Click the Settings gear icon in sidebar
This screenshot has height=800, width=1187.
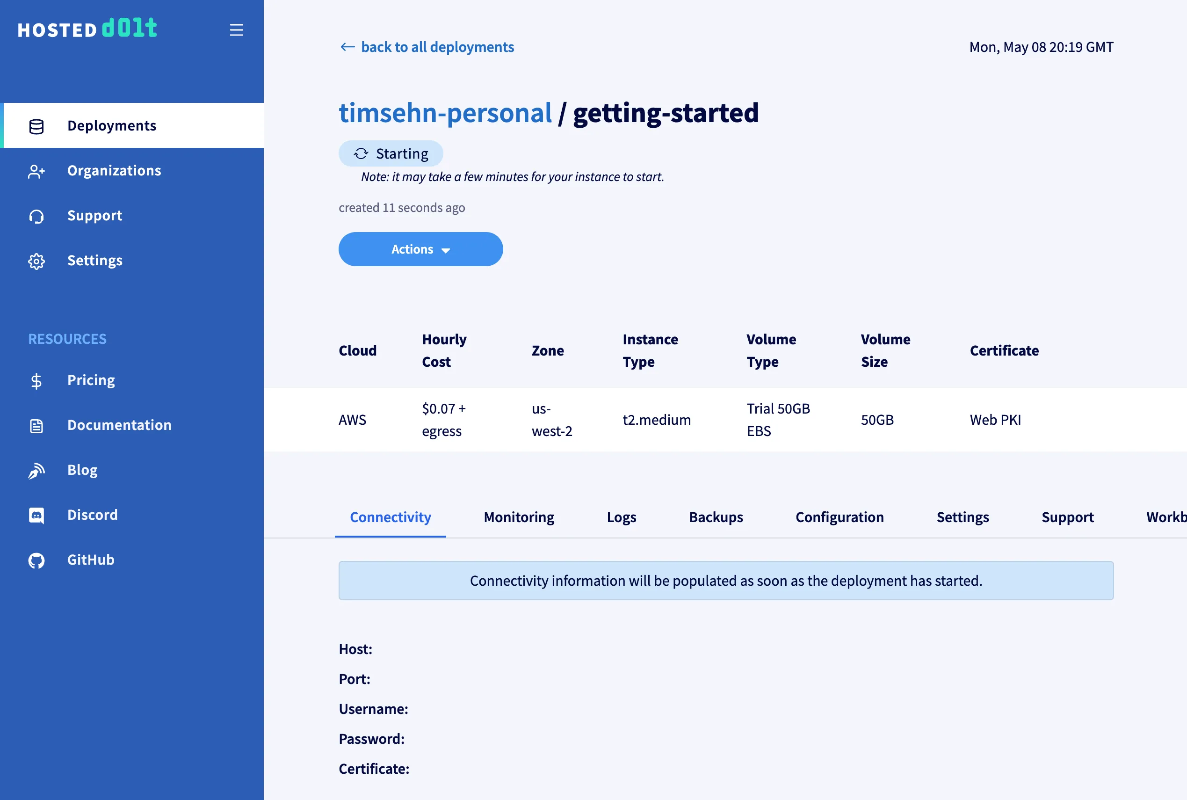[x=36, y=261]
